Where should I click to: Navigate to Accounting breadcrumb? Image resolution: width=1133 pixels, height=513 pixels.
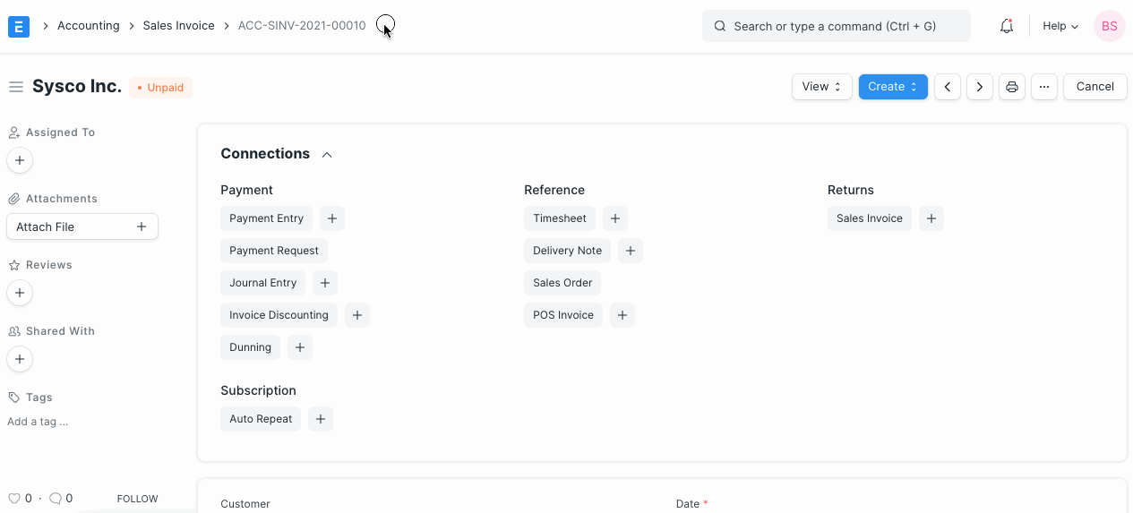tap(88, 26)
